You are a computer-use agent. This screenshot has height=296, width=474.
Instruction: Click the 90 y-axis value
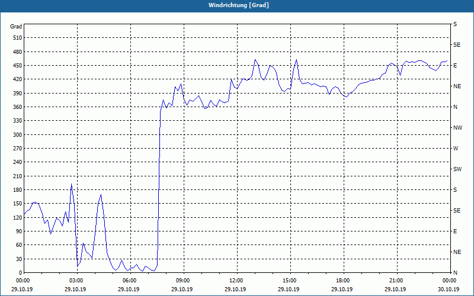pos(19,231)
